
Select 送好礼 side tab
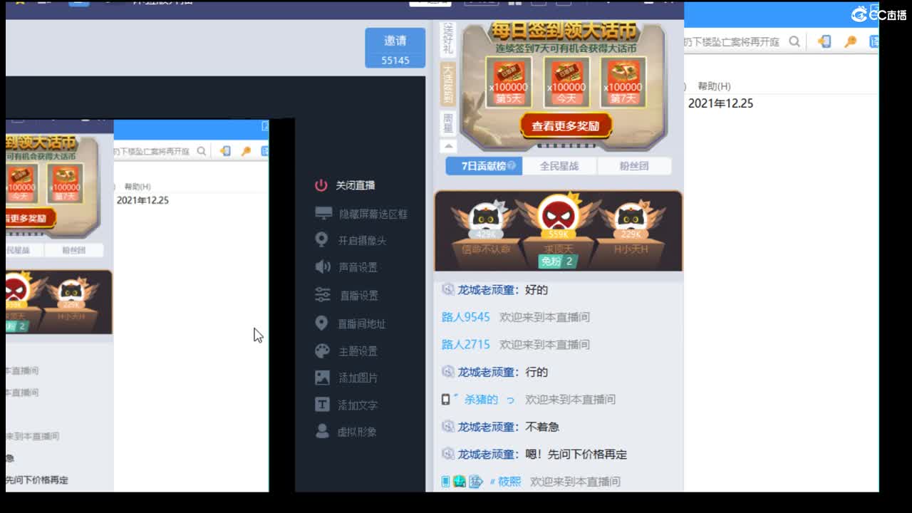point(448,39)
